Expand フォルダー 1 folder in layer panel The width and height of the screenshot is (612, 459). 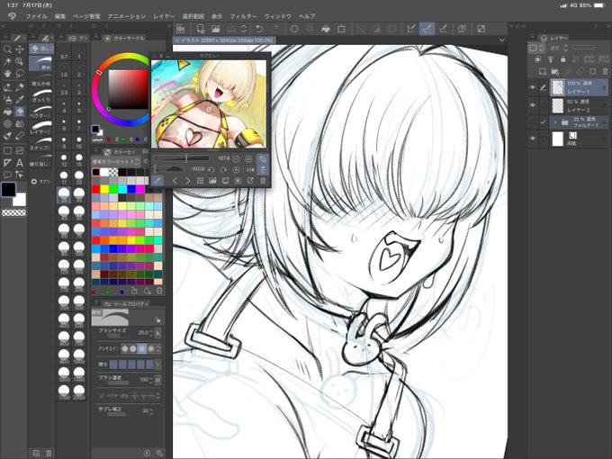point(555,122)
